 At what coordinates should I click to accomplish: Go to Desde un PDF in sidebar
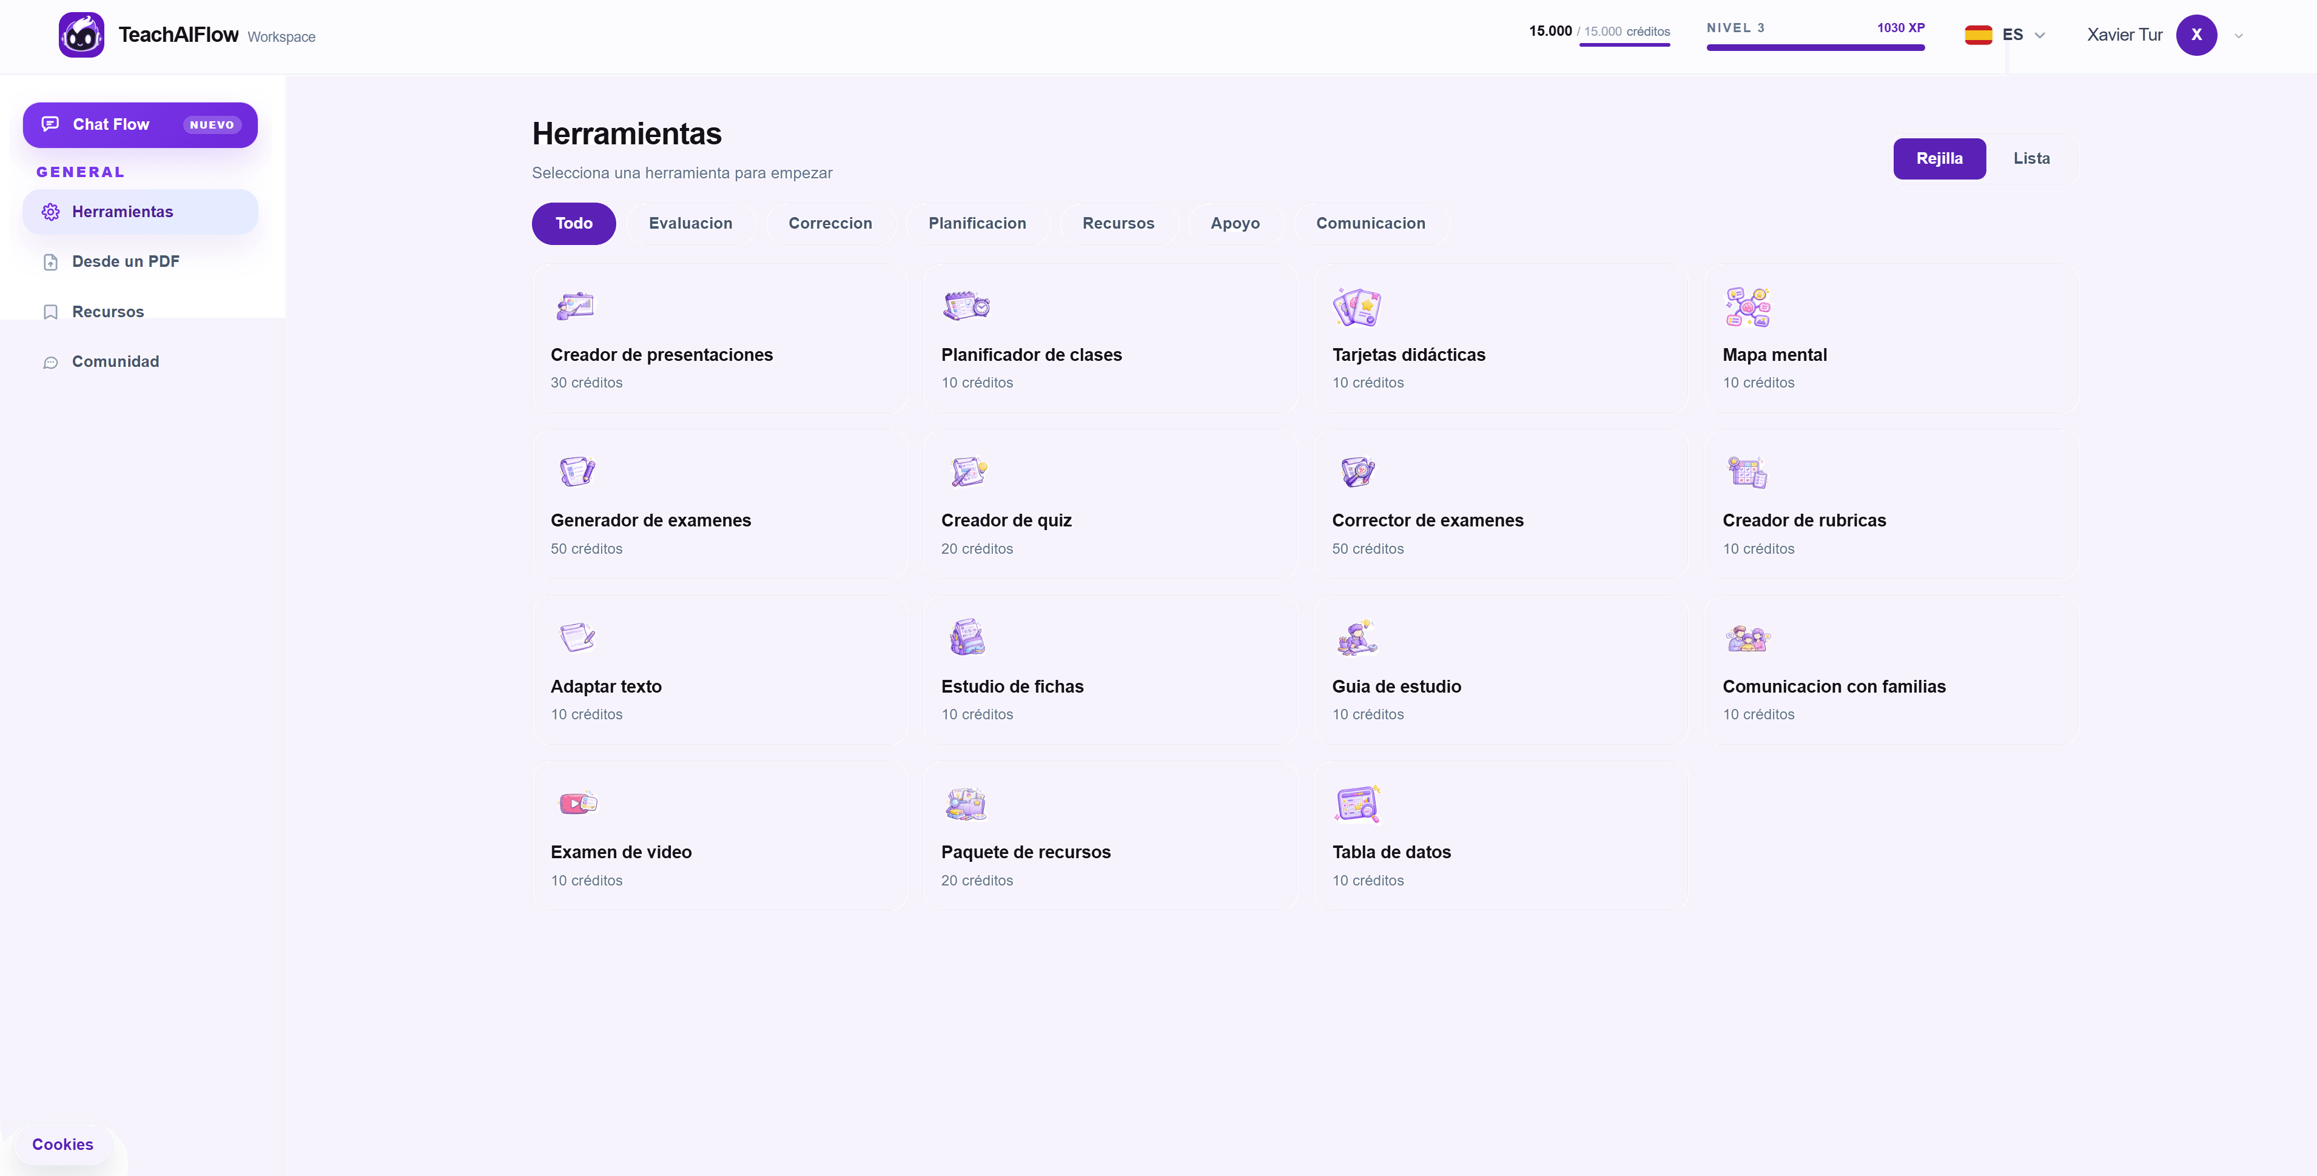tap(140, 261)
